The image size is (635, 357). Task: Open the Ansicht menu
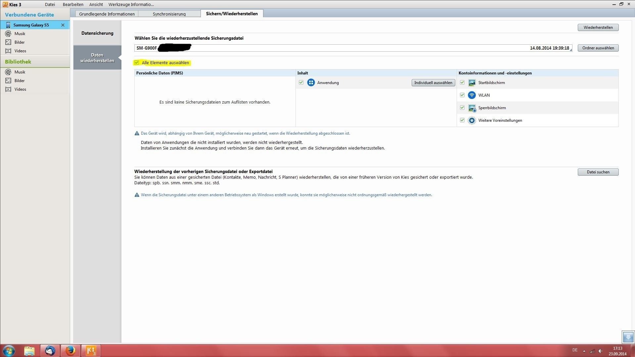[x=96, y=5]
